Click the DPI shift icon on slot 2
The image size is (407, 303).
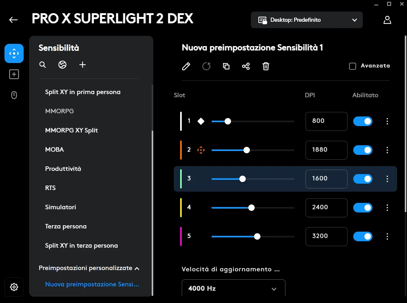(x=201, y=150)
